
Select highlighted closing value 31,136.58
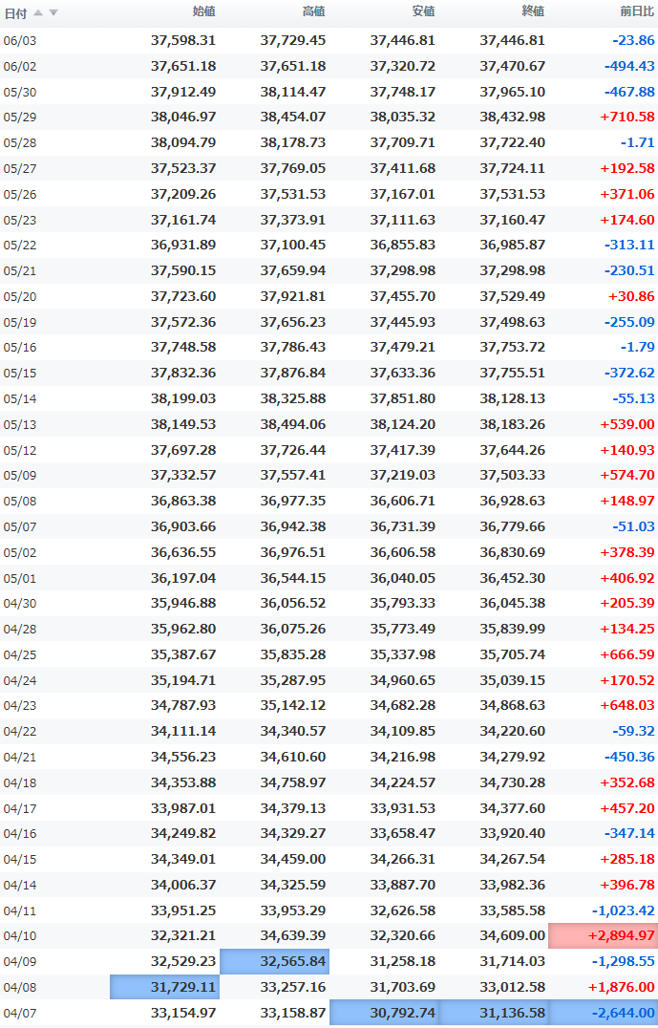494,1013
